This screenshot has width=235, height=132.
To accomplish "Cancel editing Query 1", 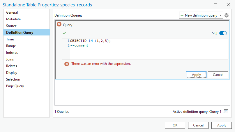I will (x=218, y=75).
